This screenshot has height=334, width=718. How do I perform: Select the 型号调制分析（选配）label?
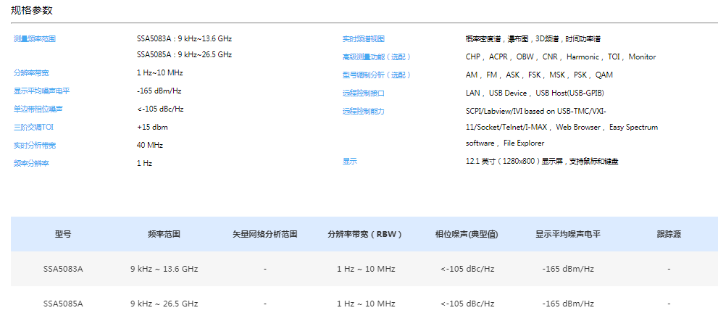click(x=377, y=75)
